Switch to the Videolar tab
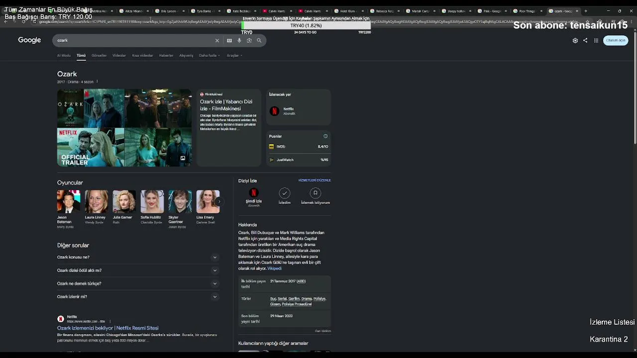The image size is (637, 358). pyautogui.click(x=119, y=56)
